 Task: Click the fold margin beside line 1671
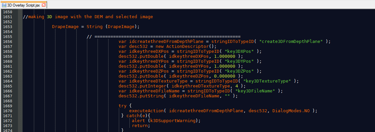coord(20,115)
